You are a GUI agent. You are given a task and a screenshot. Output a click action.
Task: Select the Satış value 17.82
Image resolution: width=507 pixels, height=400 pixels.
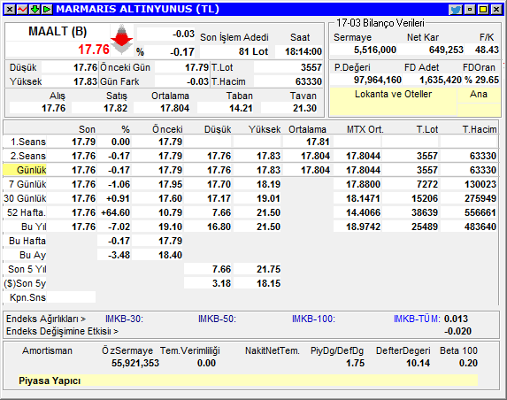tap(115, 108)
